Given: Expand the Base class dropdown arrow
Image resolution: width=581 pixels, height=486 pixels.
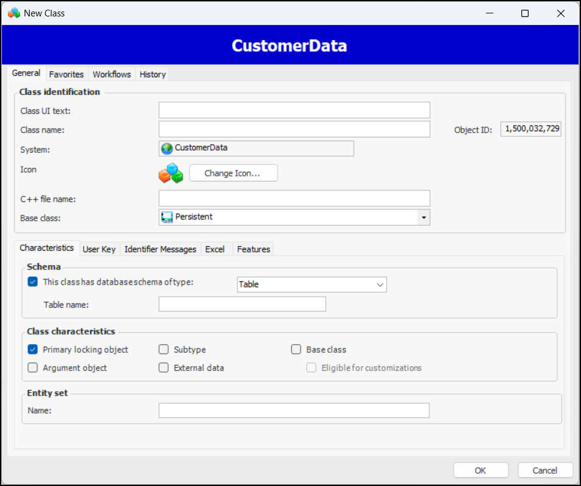Looking at the screenshot, I should point(423,217).
